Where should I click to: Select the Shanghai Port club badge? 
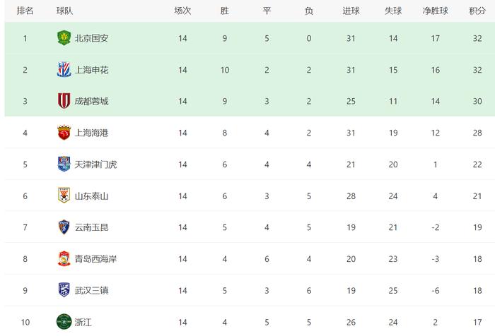click(x=64, y=133)
